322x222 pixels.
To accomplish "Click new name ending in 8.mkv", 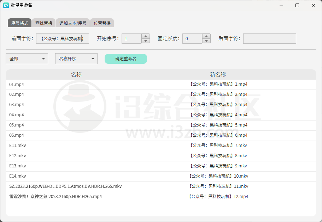I will pyautogui.click(x=218, y=156).
